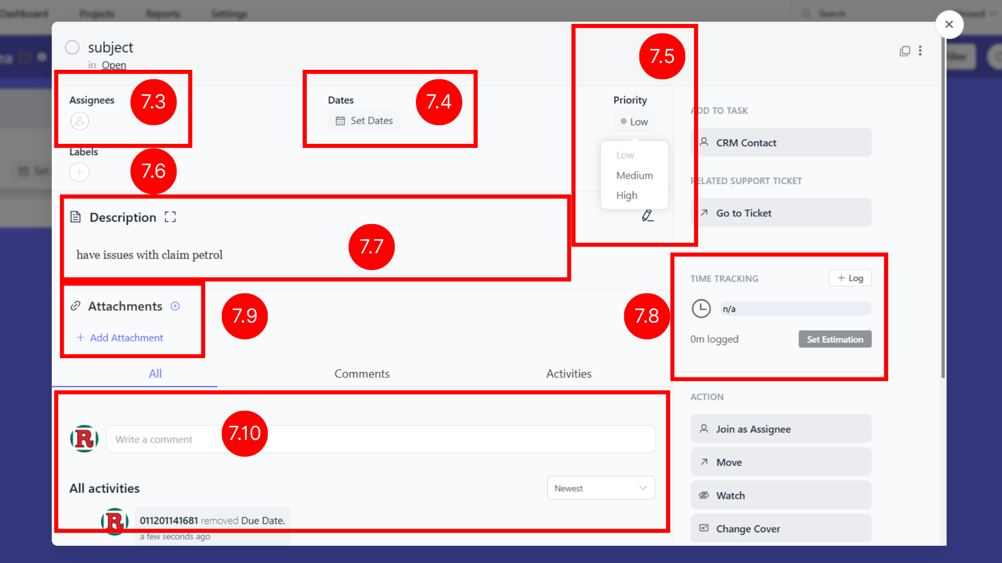
Task: Select Medium priority option
Action: point(634,175)
